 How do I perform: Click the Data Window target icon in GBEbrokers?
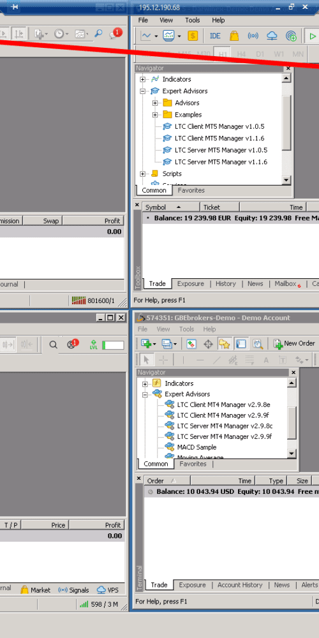[x=208, y=343]
